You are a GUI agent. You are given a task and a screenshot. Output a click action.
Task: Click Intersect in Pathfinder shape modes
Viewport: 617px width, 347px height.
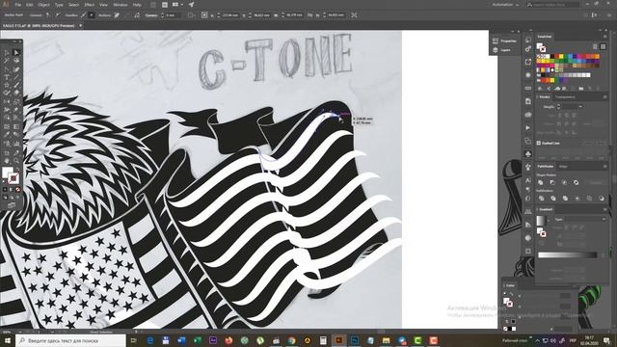pyautogui.click(x=564, y=182)
